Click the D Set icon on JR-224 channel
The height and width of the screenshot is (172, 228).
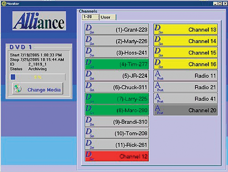pos(90,75)
